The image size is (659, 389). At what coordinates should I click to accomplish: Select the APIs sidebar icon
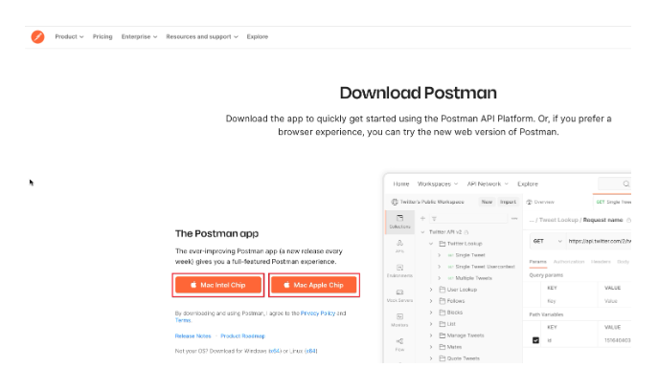(399, 246)
